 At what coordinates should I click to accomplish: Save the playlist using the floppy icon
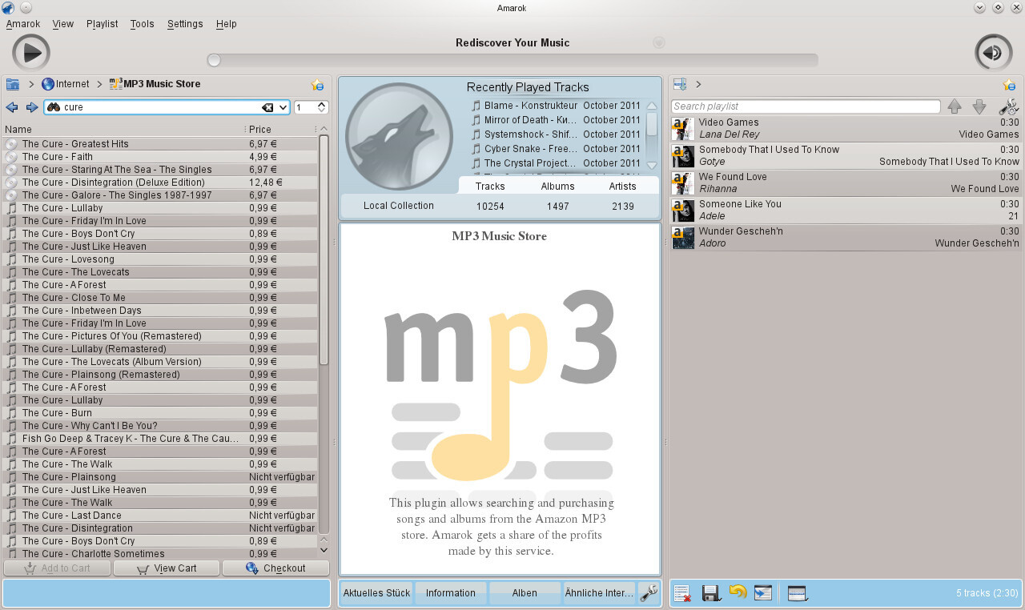tap(711, 593)
